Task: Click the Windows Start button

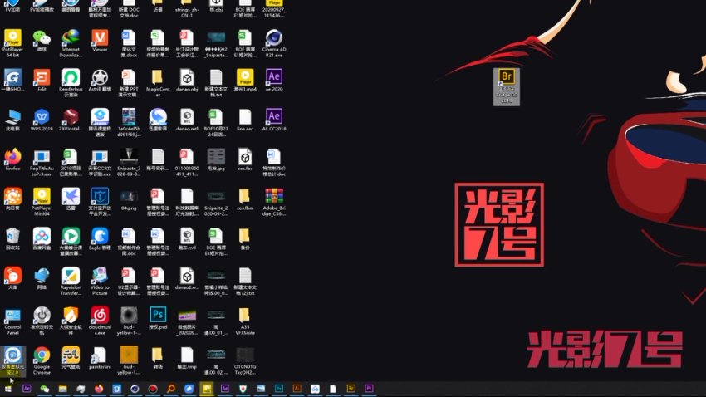Action: pyautogui.click(x=8, y=389)
